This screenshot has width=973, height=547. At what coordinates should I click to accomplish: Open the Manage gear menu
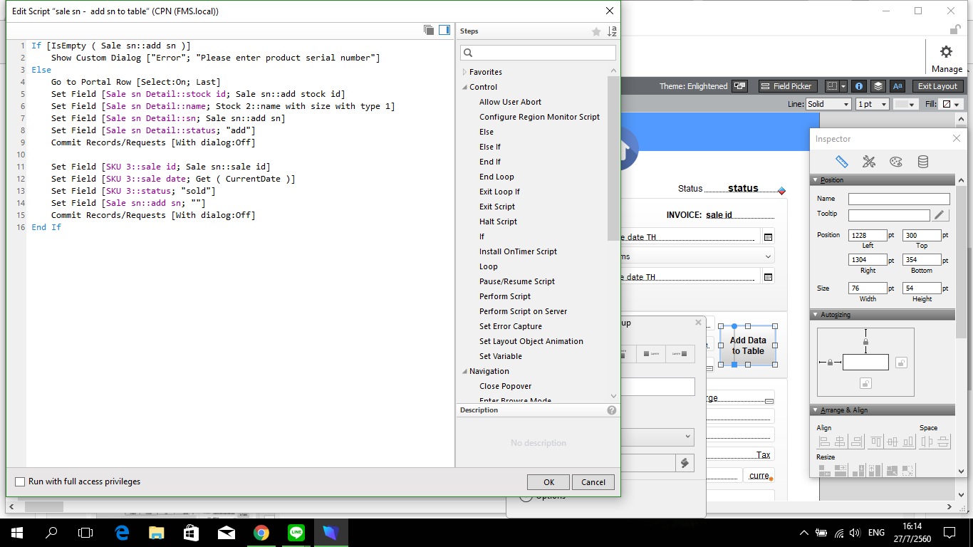coord(947,58)
